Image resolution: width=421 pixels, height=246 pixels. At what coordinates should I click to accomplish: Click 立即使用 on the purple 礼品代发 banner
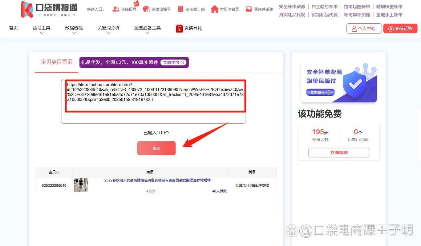point(173,62)
